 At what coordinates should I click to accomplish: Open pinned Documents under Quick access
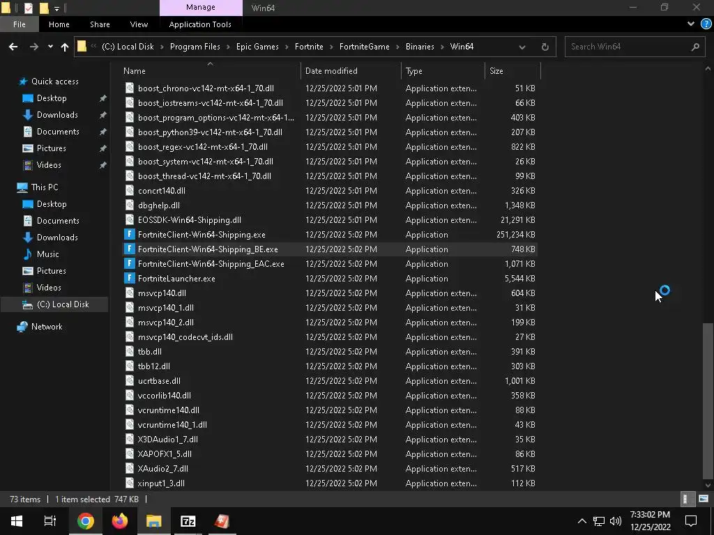click(58, 132)
